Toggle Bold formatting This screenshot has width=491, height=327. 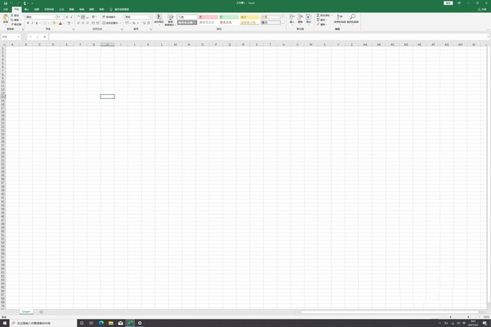tap(28, 23)
